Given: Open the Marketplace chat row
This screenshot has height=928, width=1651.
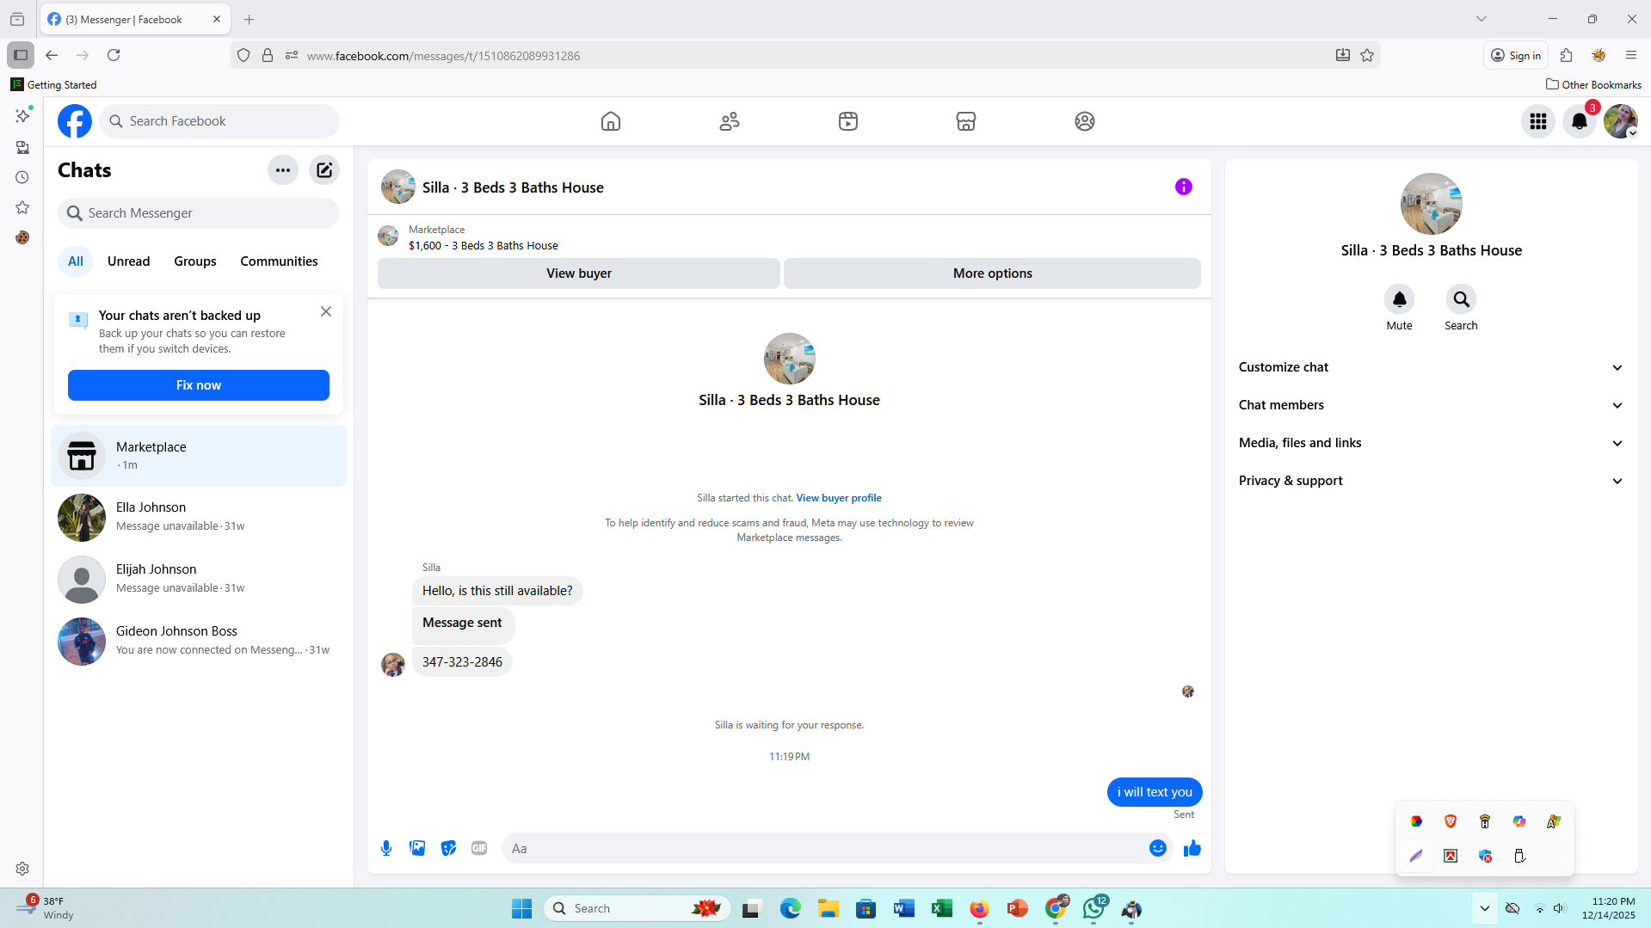Looking at the screenshot, I should 199,456.
